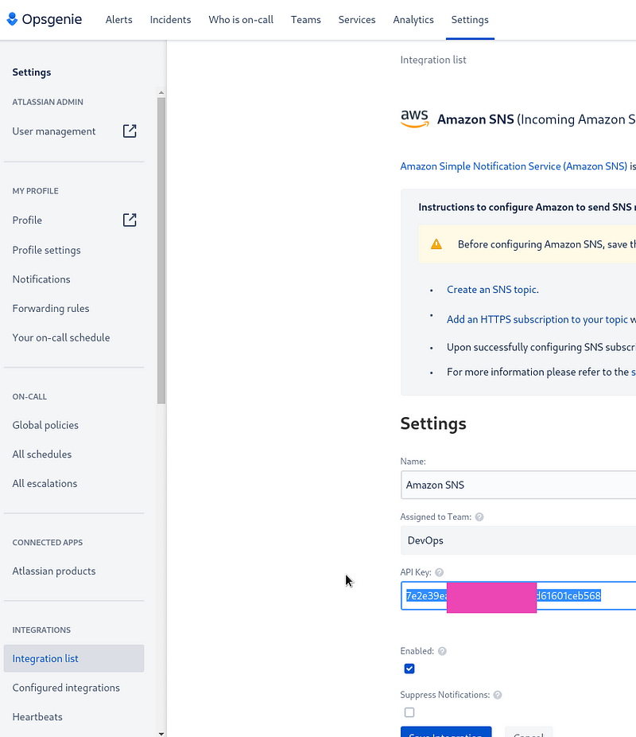This screenshot has width=636, height=737.
Task: Open Who is on-call tab
Action: 241,20
